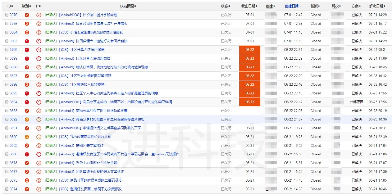The image size is (392, 195).
Task: Tick the checkbox for bug 3683
Action: [x=7, y=146]
